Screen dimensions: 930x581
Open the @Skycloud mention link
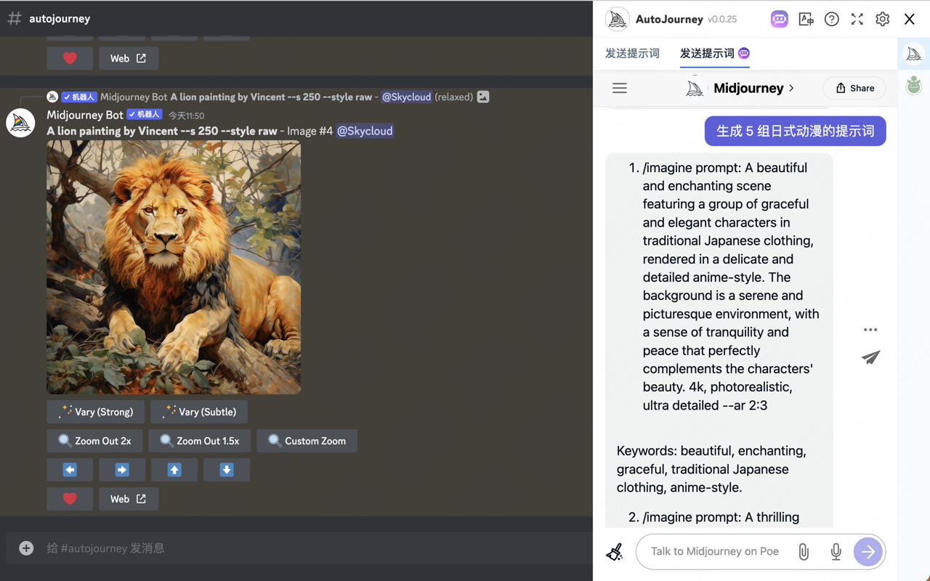[x=365, y=131]
